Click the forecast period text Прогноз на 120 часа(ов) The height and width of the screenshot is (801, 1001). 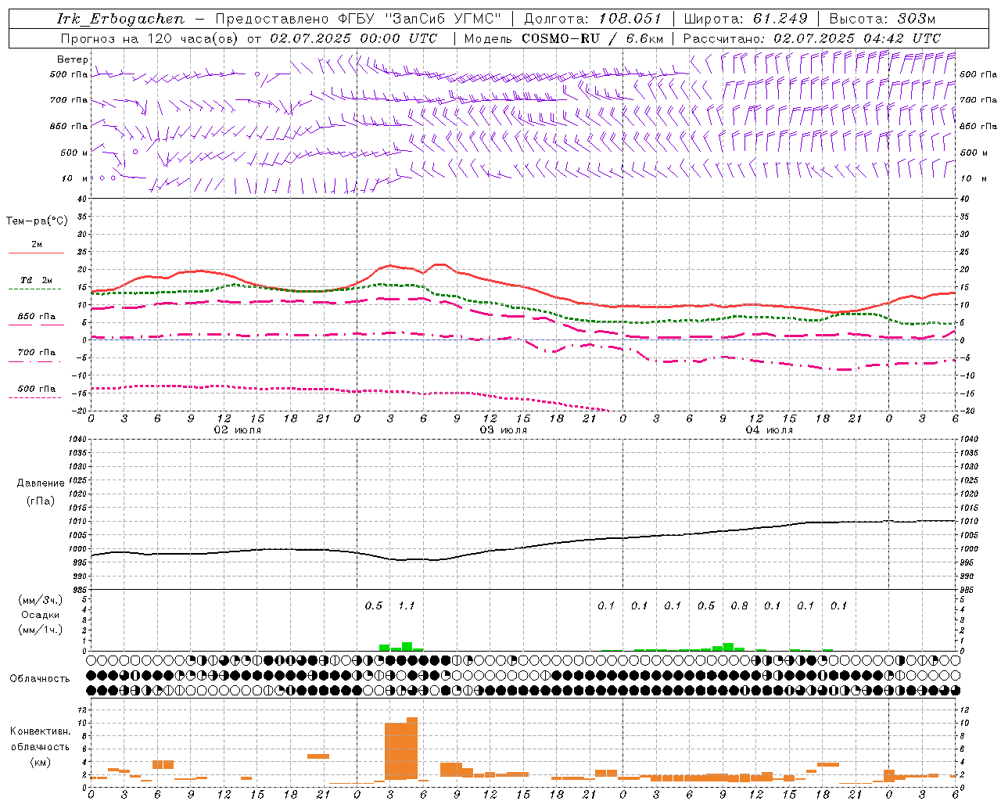[x=150, y=38]
